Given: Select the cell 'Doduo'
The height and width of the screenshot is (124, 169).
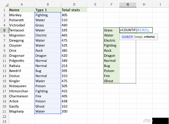Looking at the screenshot, I should (22, 76).
